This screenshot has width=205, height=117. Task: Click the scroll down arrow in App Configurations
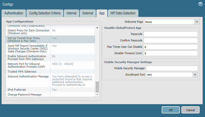[97, 95]
